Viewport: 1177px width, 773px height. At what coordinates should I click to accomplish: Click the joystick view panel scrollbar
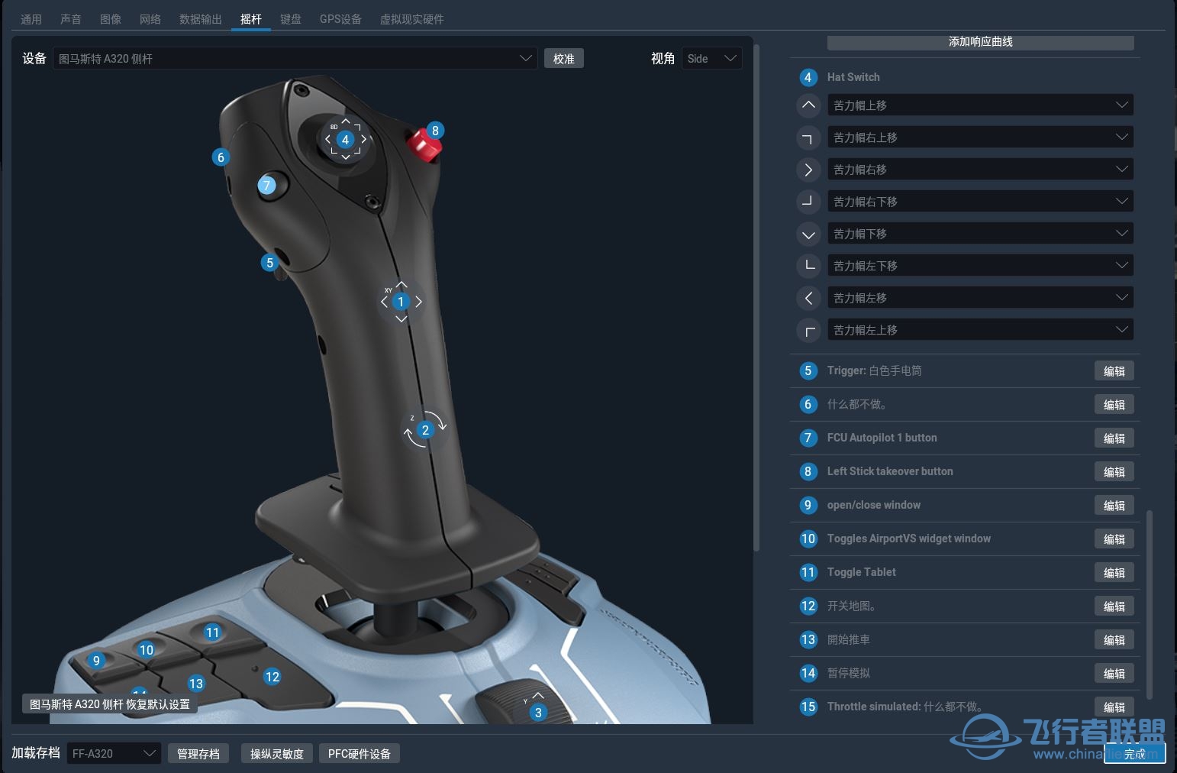(756, 298)
